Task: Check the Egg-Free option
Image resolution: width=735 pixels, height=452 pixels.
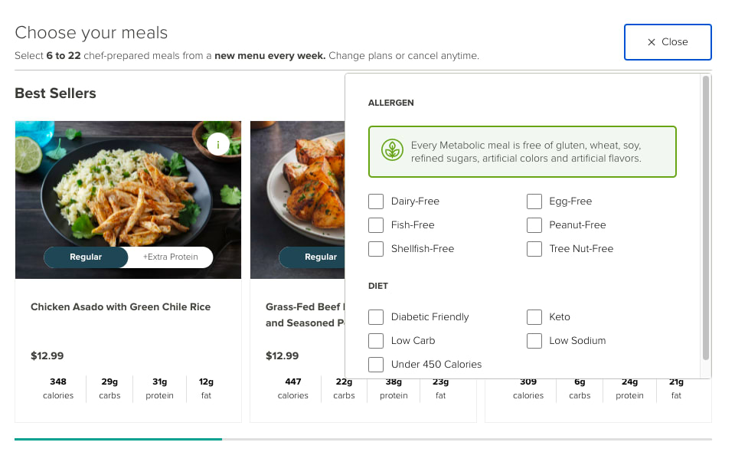Action: (x=534, y=201)
